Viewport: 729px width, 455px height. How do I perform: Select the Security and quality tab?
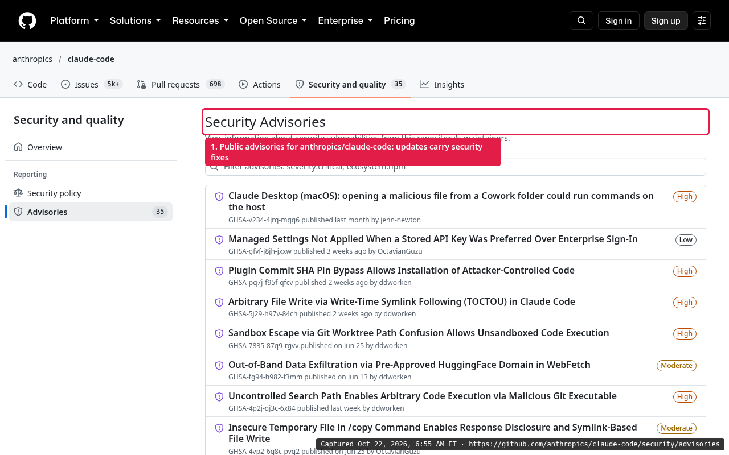(350, 84)
